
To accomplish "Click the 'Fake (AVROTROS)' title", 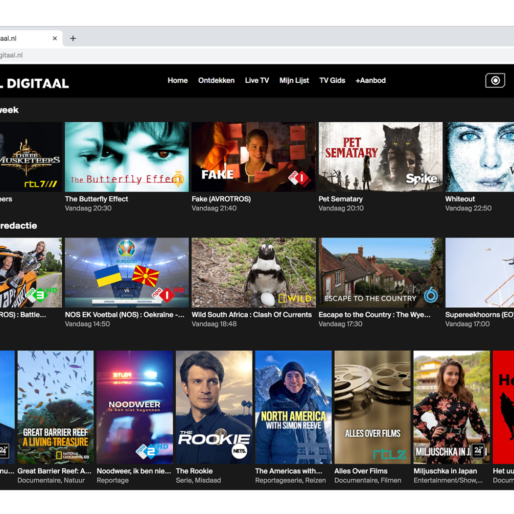I will coord(221,199).
